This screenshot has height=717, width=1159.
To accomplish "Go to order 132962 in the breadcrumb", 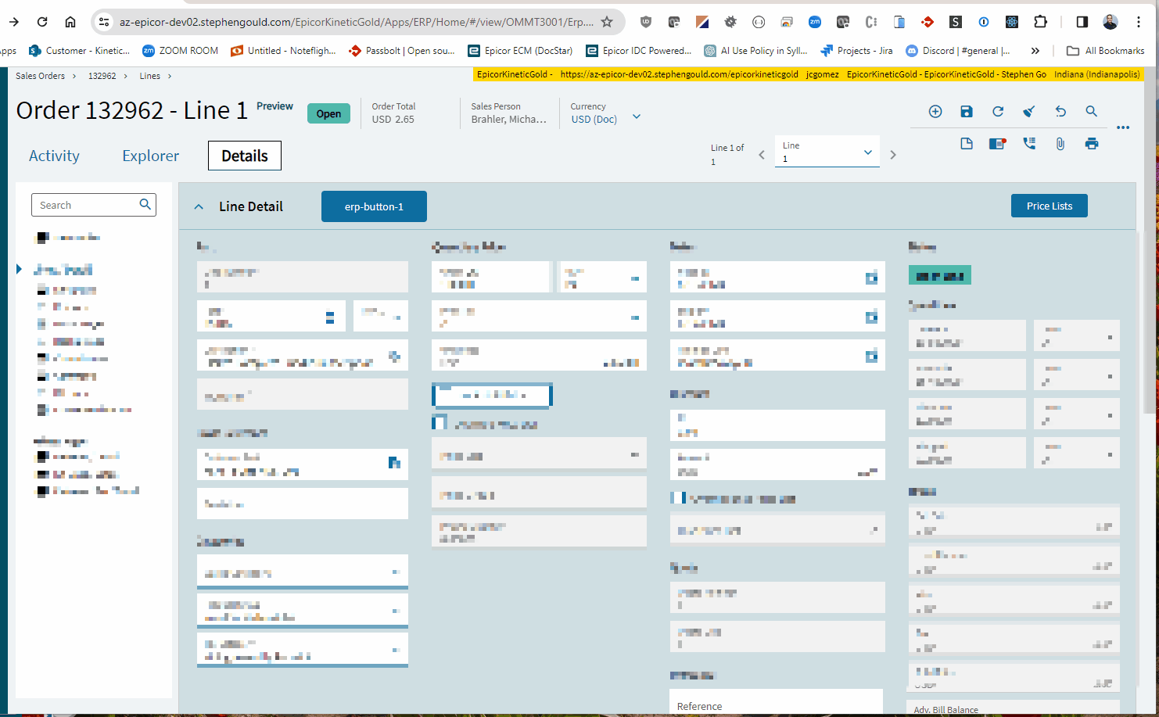I will pos(102,76).
